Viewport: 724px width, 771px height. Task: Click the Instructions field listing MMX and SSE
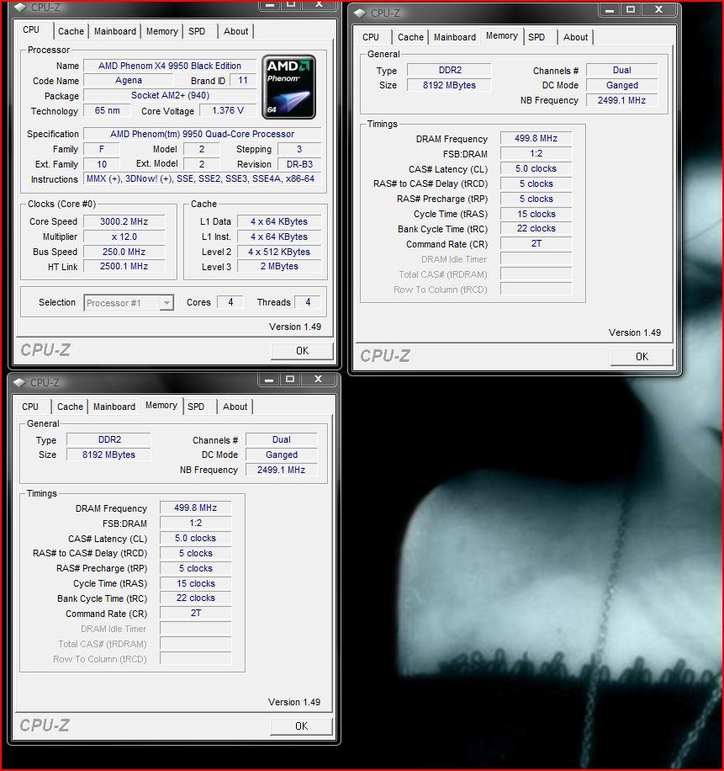(203, 179)
